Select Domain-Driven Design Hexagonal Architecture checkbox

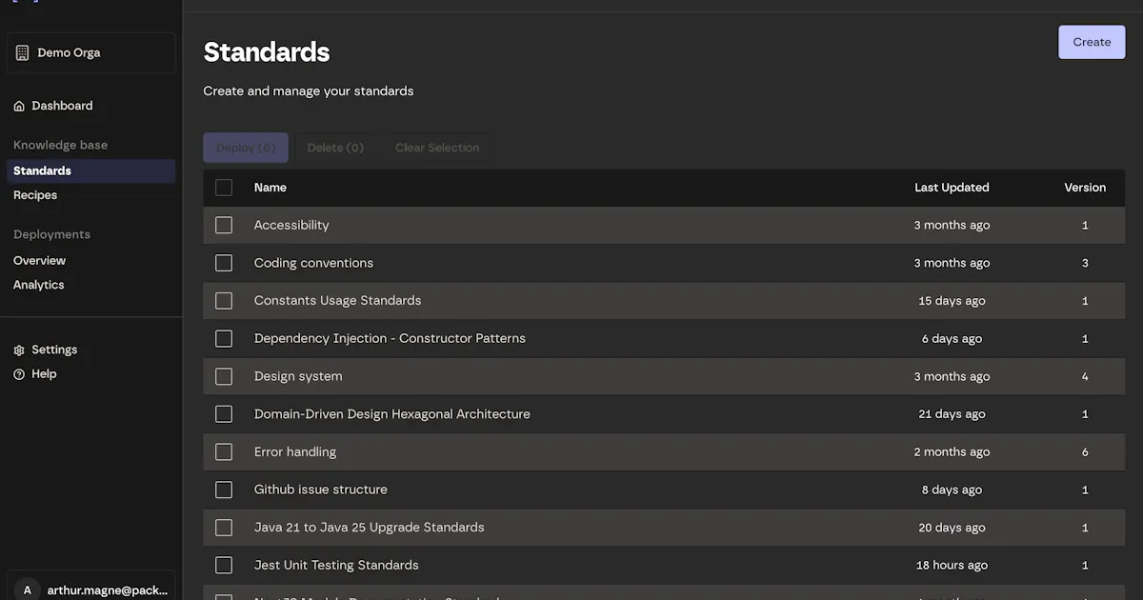tap(224, 413)
